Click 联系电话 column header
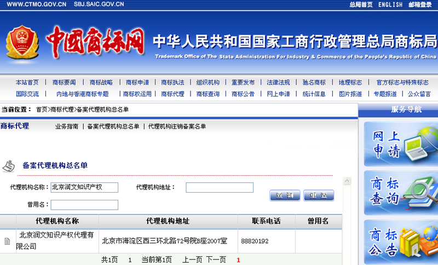 coord(266,221)
